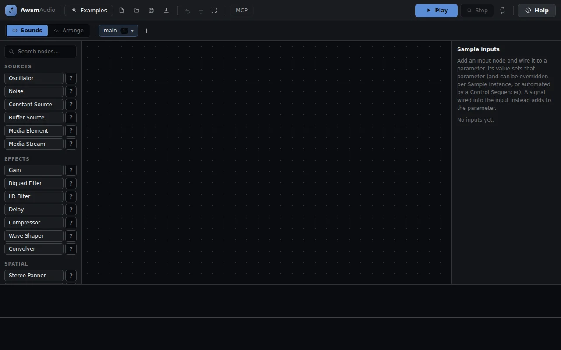Show help for Buffer Source node

71,118
